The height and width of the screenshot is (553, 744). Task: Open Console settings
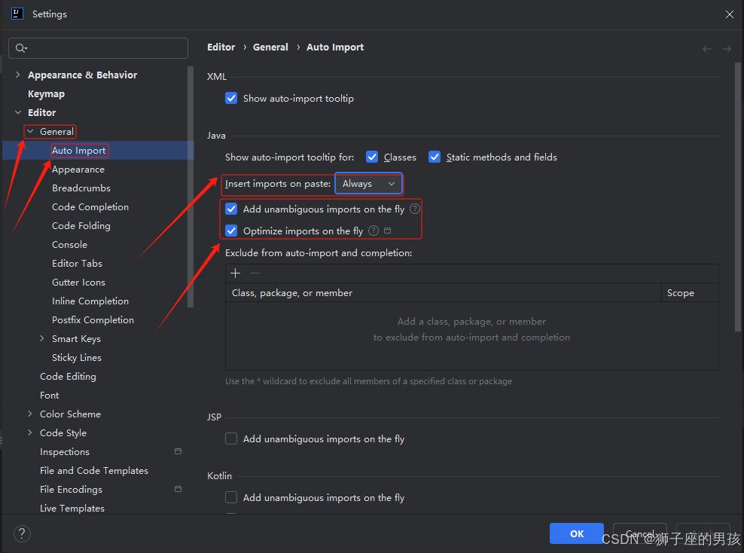pos(70,244)
